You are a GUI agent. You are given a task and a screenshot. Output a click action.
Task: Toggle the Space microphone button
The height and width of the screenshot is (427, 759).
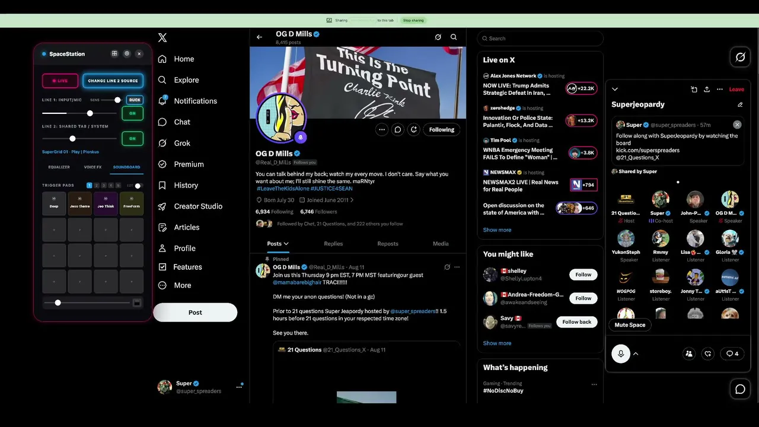(x=621, y=354)
